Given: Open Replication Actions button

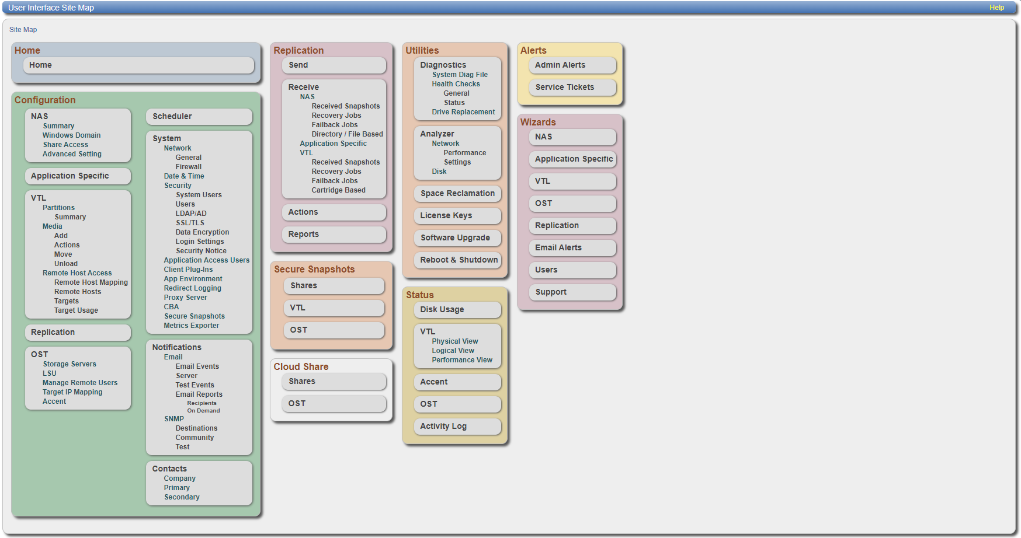Looking at the screenshot, I should click(x=334, y=212).
